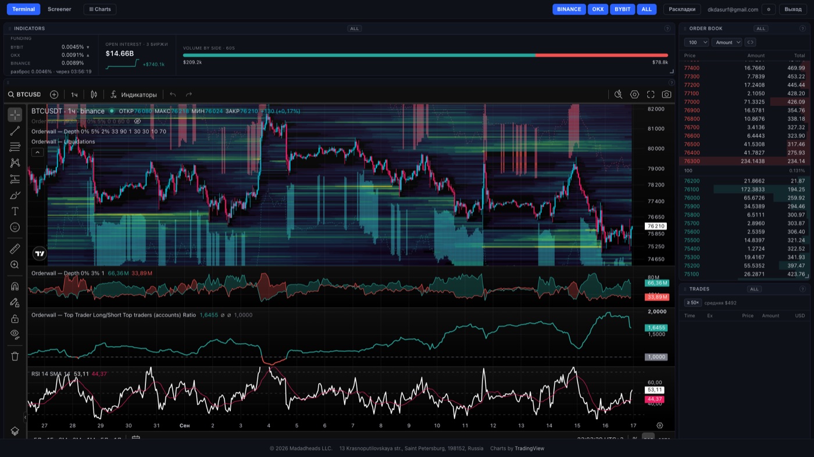Remove drawings with the trash icon
The height and width of the screenshot is (457, 814).
(15, 357)
